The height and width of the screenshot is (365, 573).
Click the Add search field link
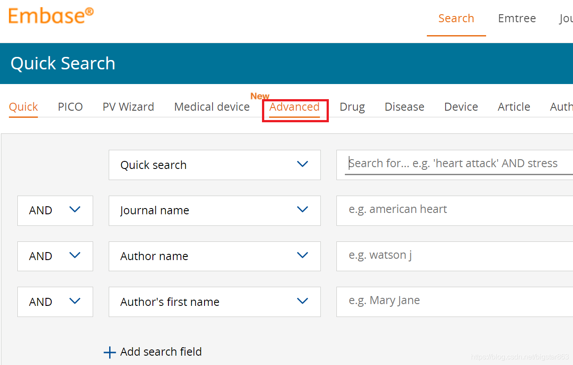pyautogui.click(x=161, y=352)
